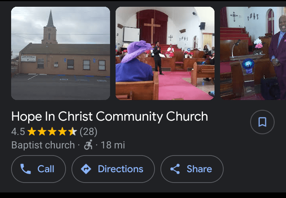The height and width of the screenshot is (198, 286).
Task: Tap the wheelchair accessibility icon
Action: pos(88,145)
